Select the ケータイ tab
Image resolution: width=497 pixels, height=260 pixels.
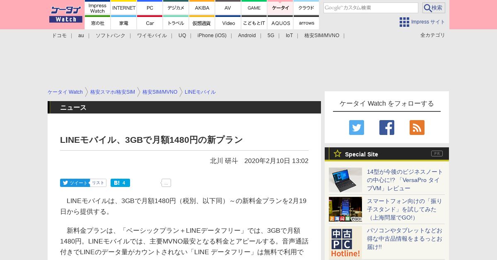pyautogui.click(x=280, y=8)
